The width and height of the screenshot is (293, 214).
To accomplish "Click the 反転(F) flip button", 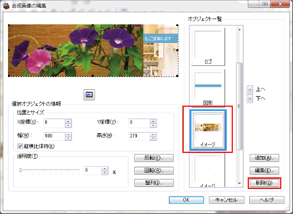I will click(154, 158).
